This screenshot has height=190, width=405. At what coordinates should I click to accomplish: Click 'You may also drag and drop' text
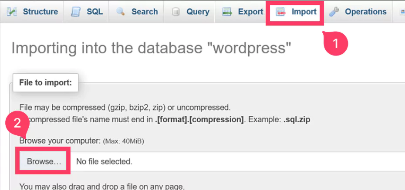tap(102, 187)
